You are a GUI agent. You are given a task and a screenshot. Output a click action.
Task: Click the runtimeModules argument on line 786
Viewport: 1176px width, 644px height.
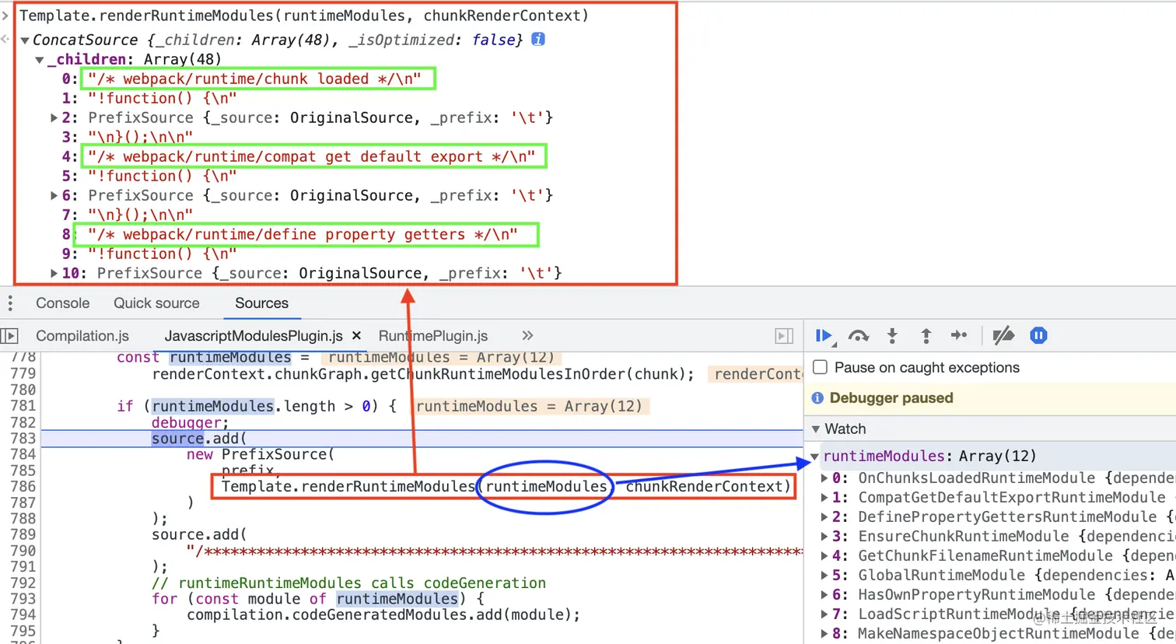coord(546,487)
